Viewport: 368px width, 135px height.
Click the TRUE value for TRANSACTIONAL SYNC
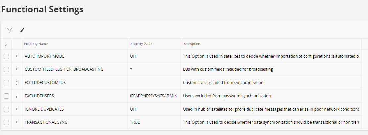click(x=135, y=122)
